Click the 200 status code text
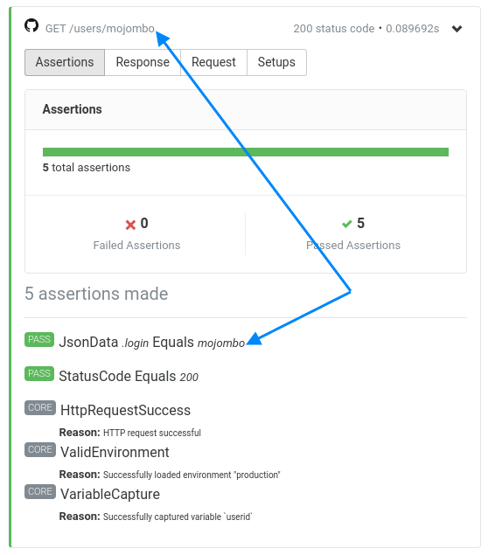 coord(334,29)
